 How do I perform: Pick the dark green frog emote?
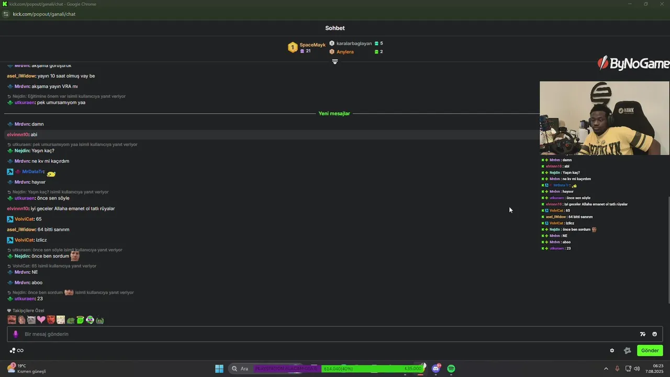coord(71,320)
